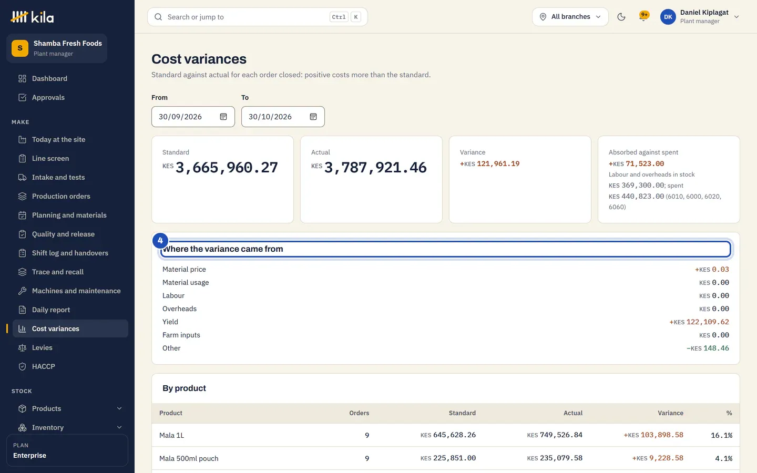Open Dashboard in the sidebar
This screenshot has width=757, height=473.
[x=70, y=78]
